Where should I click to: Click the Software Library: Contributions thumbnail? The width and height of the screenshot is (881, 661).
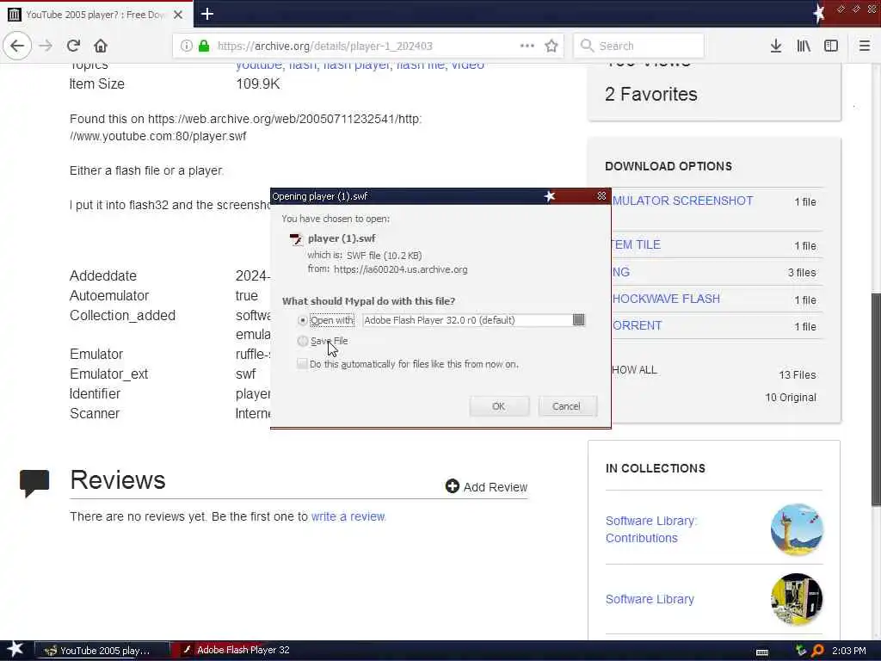[x=797, y=529]
